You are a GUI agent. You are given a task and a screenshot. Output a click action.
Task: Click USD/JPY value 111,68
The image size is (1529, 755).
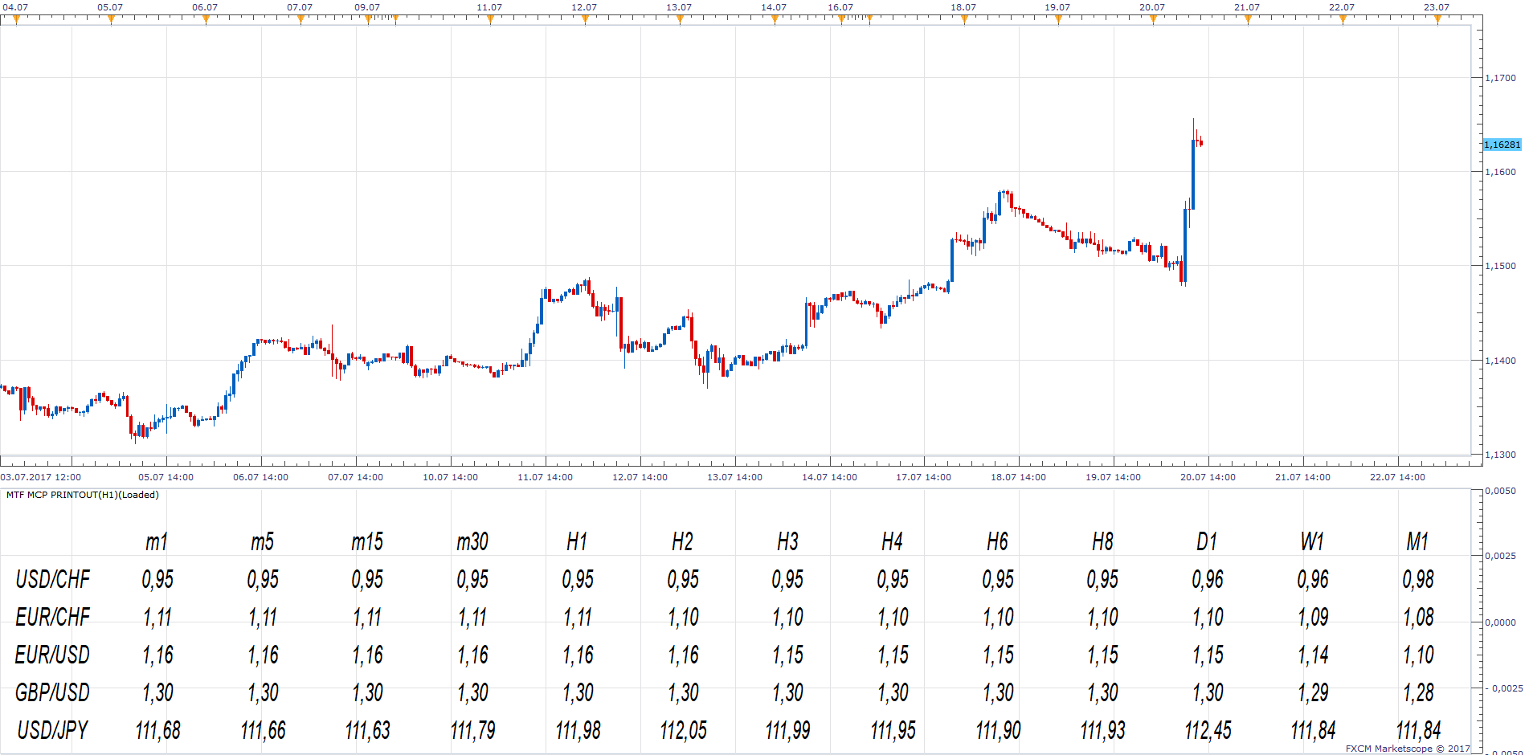tap(157, 731)
